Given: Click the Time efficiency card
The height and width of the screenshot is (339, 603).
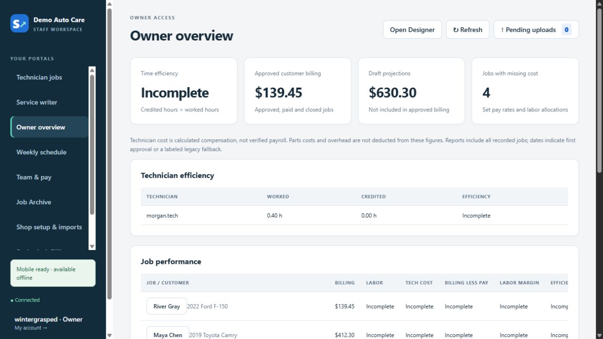Looking at the screenshot, I should click(184, 91).
